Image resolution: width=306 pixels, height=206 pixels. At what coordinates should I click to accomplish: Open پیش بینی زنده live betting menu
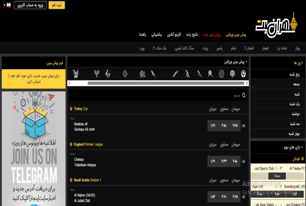(212, 35)
